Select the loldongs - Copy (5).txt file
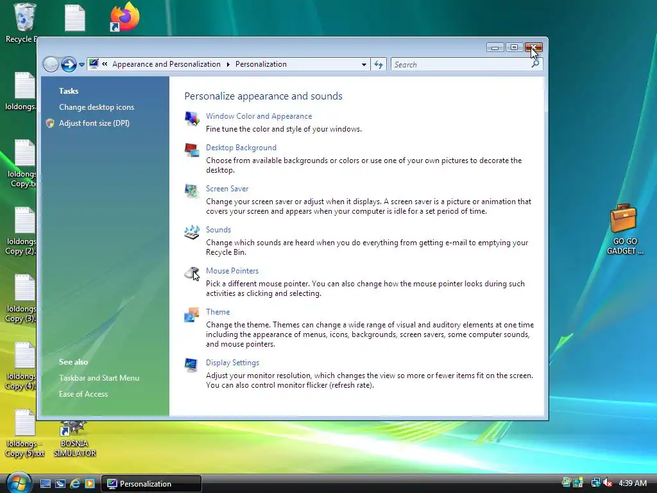657x493 pixels. pyautogui.click(x=24, y=433)
